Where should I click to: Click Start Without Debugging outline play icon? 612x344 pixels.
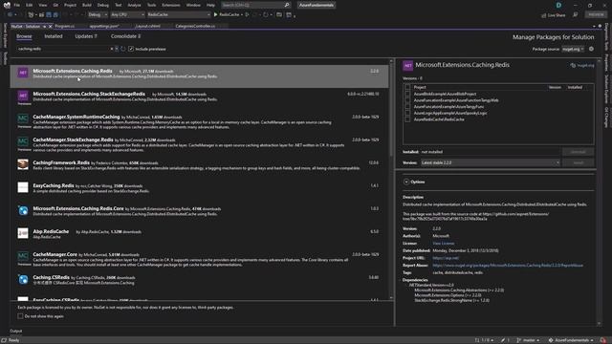[x=247, y=14]
